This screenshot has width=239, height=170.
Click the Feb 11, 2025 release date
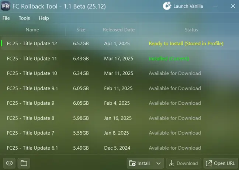pyautogui.click(x=118, y=88)
